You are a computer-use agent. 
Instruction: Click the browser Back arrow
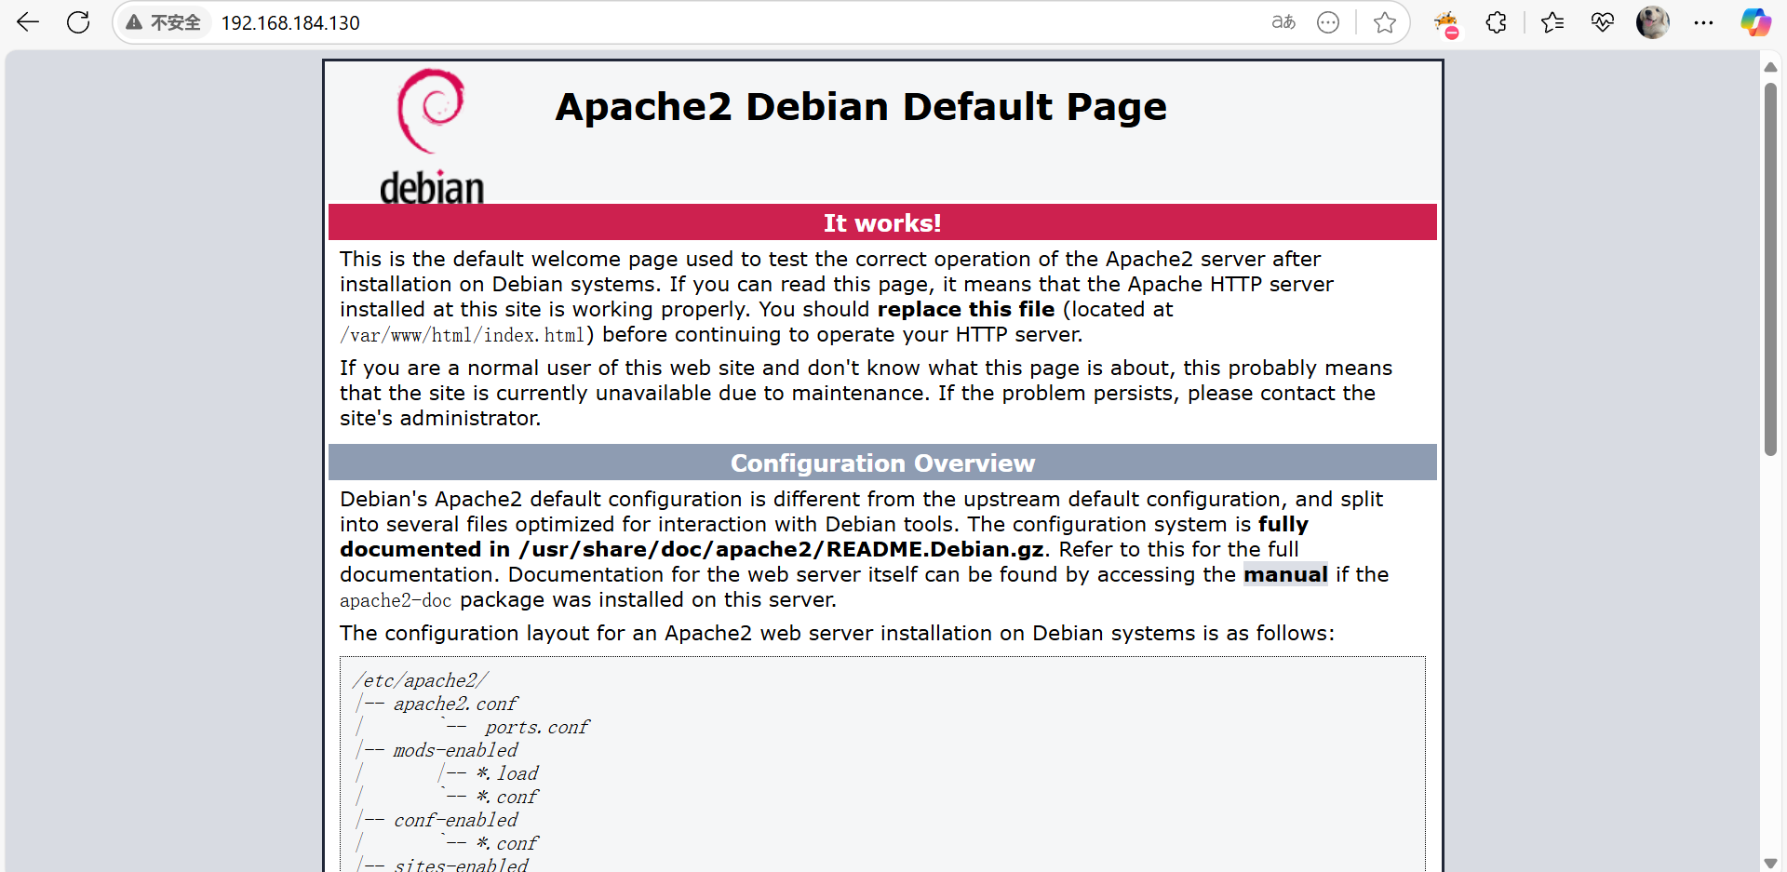tap(28, 22)
